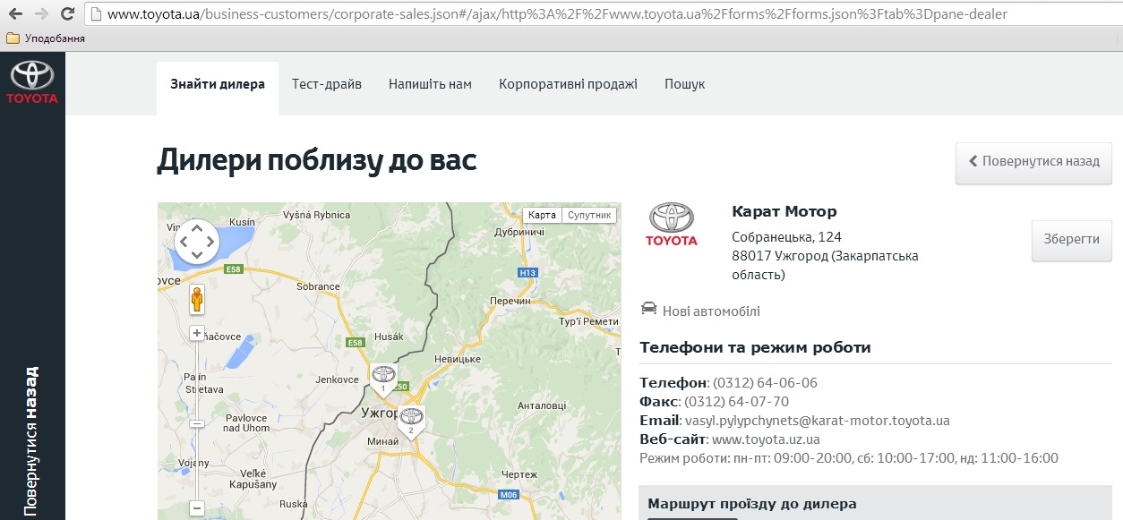Click the browser forward arrow
This screenshot has width=1123, height=520.
[x=41, y=14]
